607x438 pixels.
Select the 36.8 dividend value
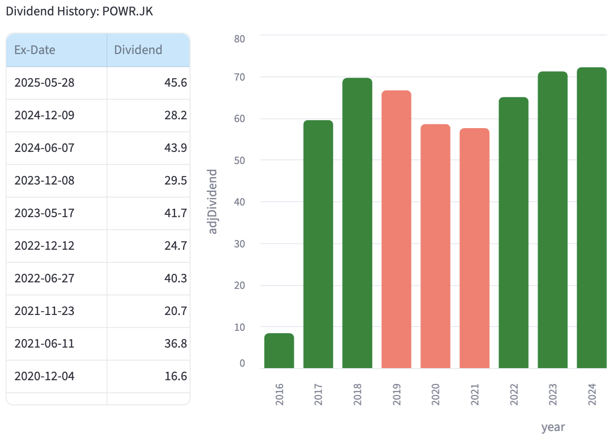(x=148, y=344)
